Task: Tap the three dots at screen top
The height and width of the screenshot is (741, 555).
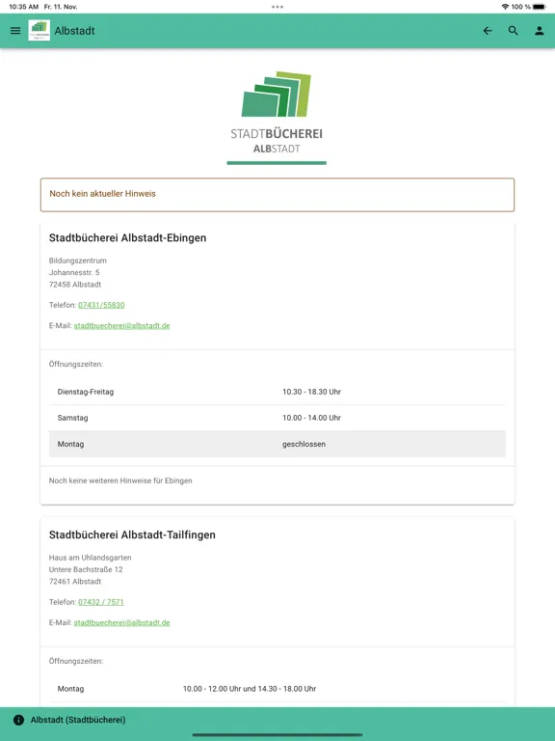Action: click(277, 7)
